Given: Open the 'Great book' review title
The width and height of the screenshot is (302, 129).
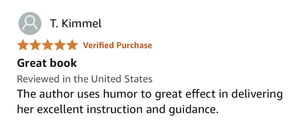Looking at the screenshot, I should coord(47,63).
